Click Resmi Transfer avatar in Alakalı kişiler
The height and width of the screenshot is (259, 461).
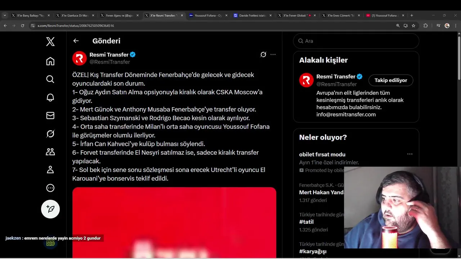point(306,80)
